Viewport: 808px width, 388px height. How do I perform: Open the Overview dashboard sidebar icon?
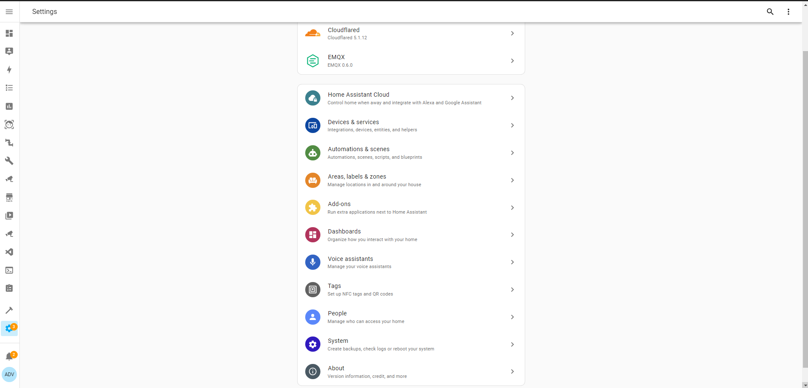[9, 33]
